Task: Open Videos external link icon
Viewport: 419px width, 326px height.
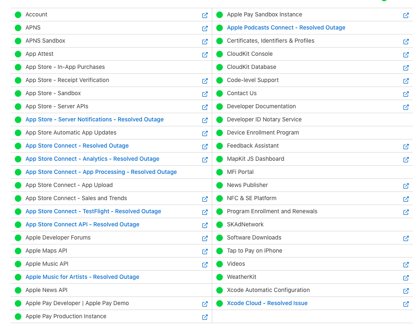Action: (406, 264)
